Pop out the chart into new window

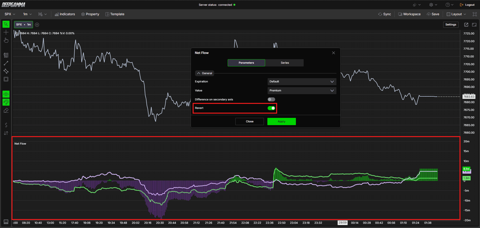click(466, 25)
